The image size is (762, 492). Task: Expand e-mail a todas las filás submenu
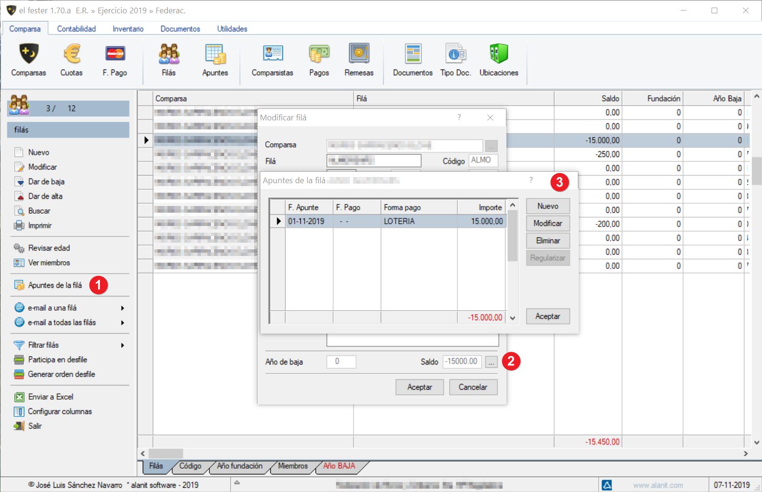click(x=122, y=323)
